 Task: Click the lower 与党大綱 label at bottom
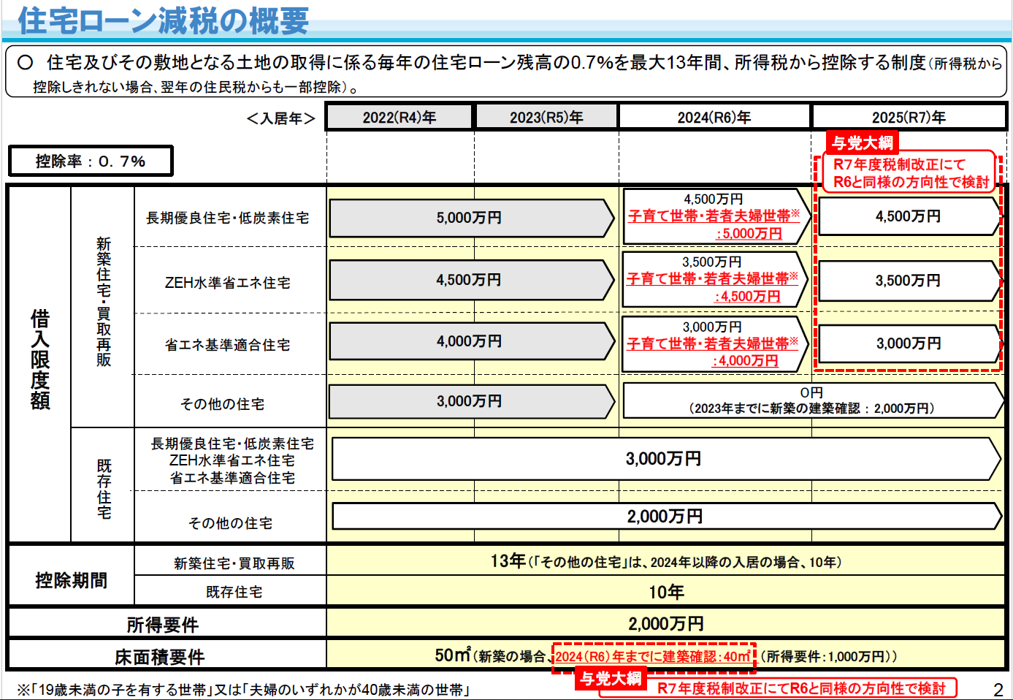(x=611, y=679)
